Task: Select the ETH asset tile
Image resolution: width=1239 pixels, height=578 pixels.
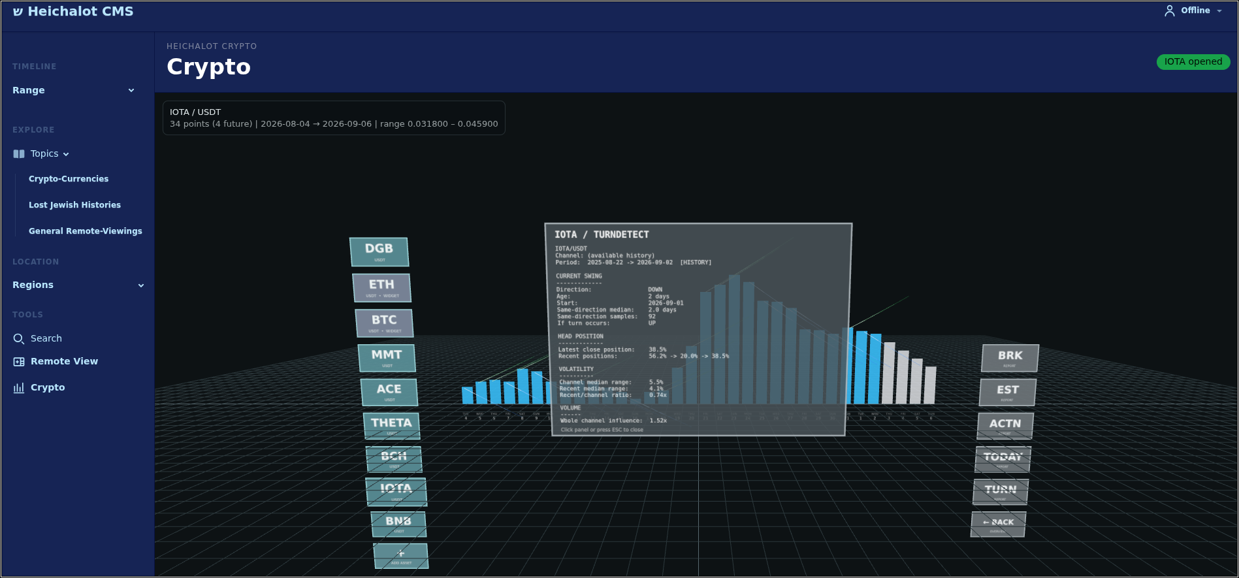Action: tap(381, 287)
